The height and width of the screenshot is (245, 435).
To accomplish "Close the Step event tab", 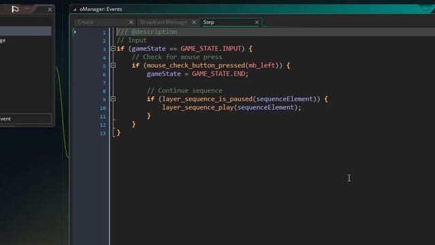I will tap(257, 22).
